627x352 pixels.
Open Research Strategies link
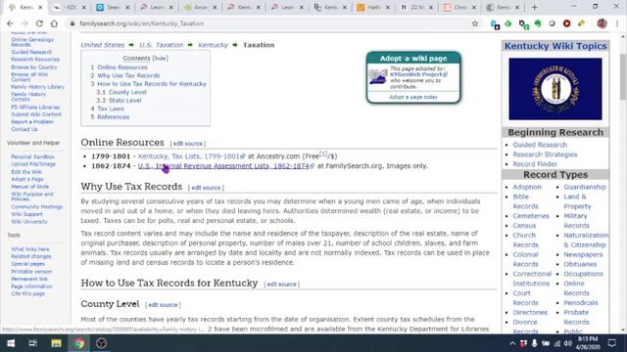(545, 154)
